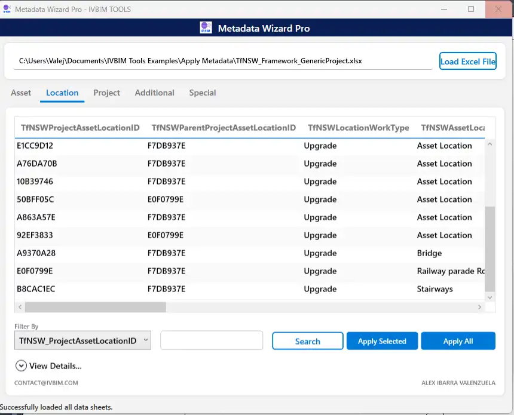
Task: Click the down arrow on the vertical scrollbar
Action: [x=490, y=297]
